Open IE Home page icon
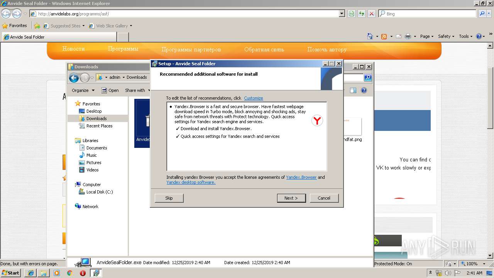This screenshot has height=278, width=494. tap(370, 36)
